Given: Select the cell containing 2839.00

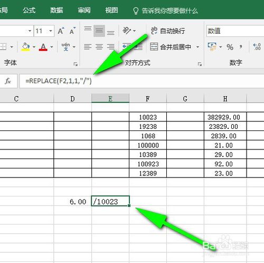Looking at the screenshot, I should coord(225,136).
